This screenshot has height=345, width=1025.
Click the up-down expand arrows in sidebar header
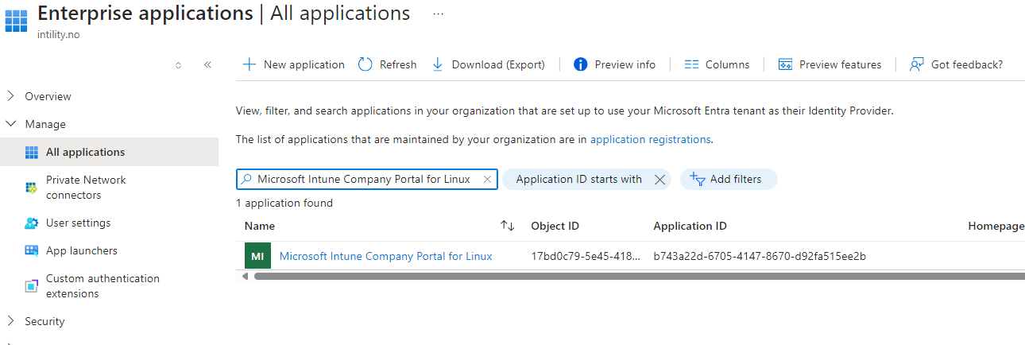click(x=178, y=64)
